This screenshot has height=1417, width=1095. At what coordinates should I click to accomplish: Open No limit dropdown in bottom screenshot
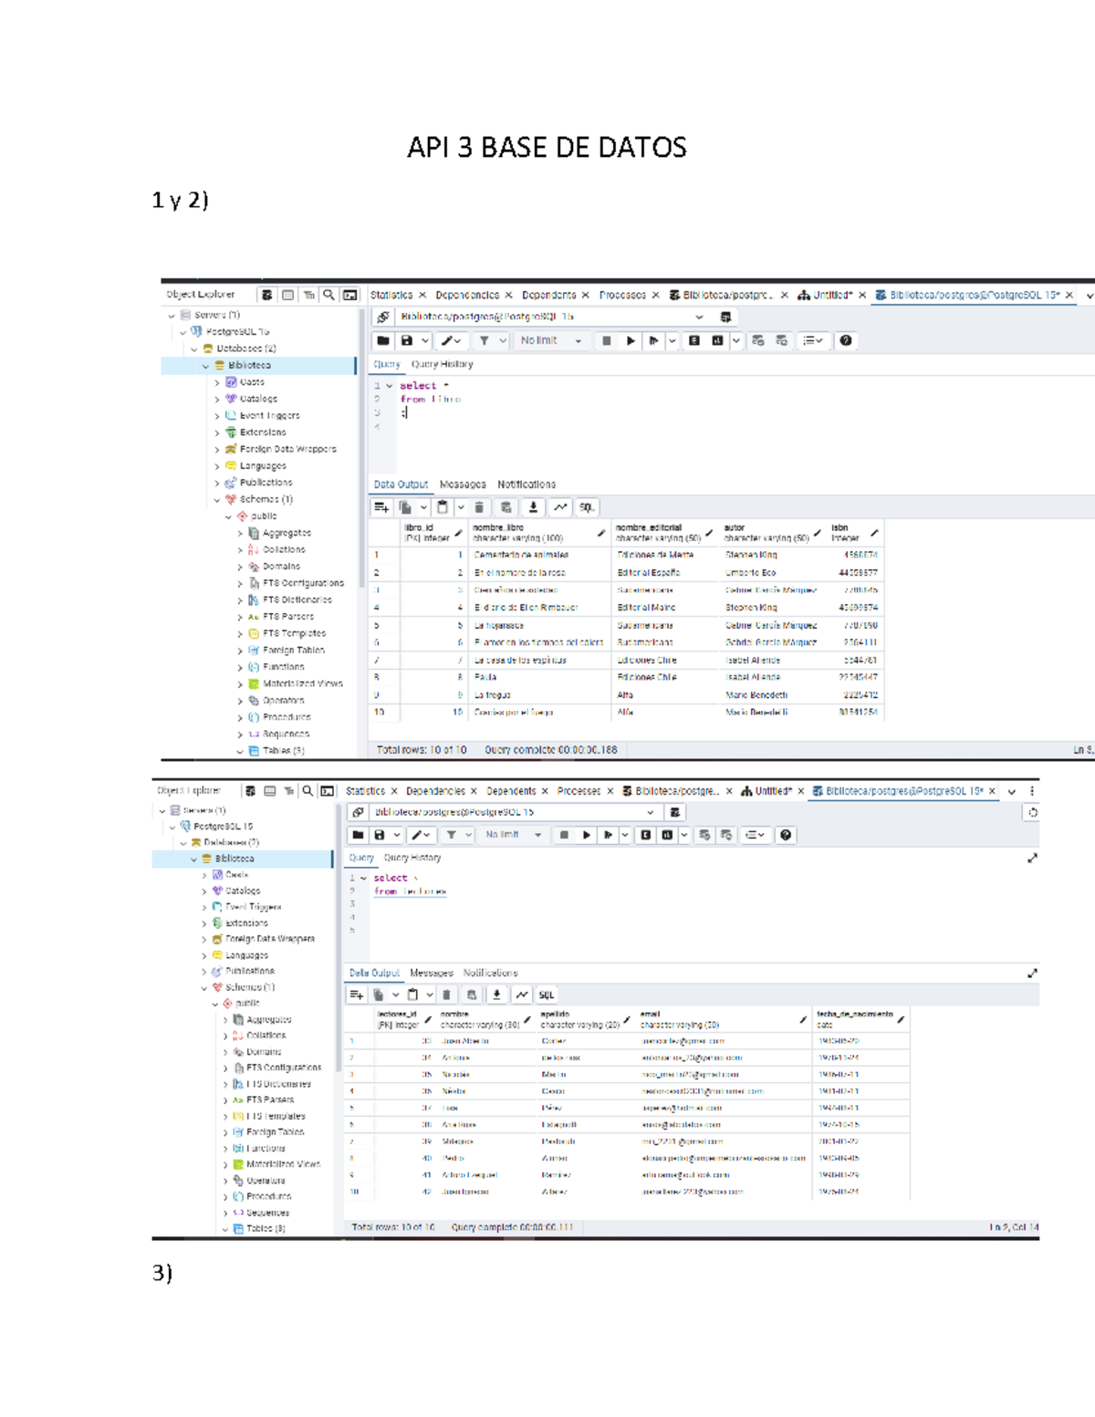pyautogui.click(x=512, y=835)
